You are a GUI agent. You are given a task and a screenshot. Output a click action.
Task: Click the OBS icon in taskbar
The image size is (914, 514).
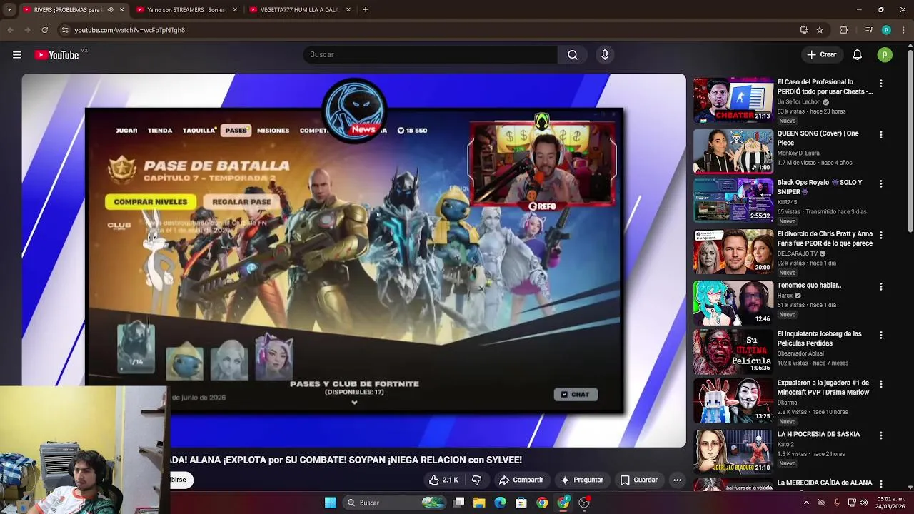tap(584, 503)
